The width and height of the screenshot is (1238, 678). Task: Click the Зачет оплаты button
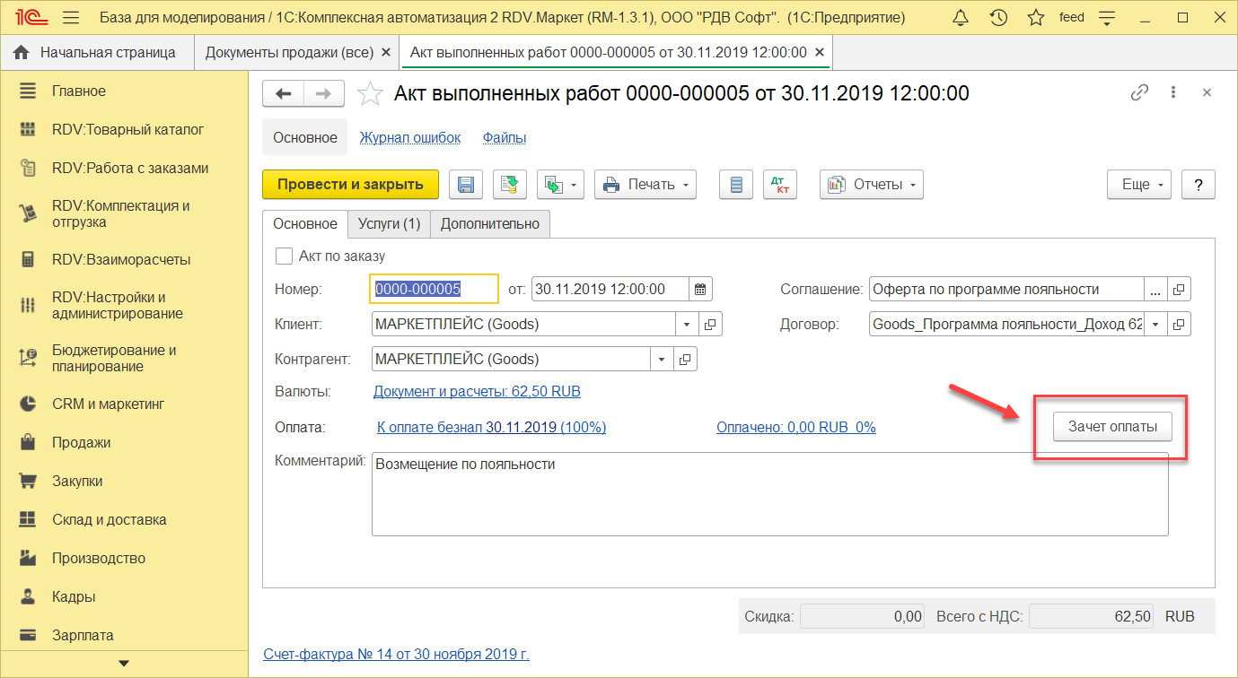[x=1112, y=428]
